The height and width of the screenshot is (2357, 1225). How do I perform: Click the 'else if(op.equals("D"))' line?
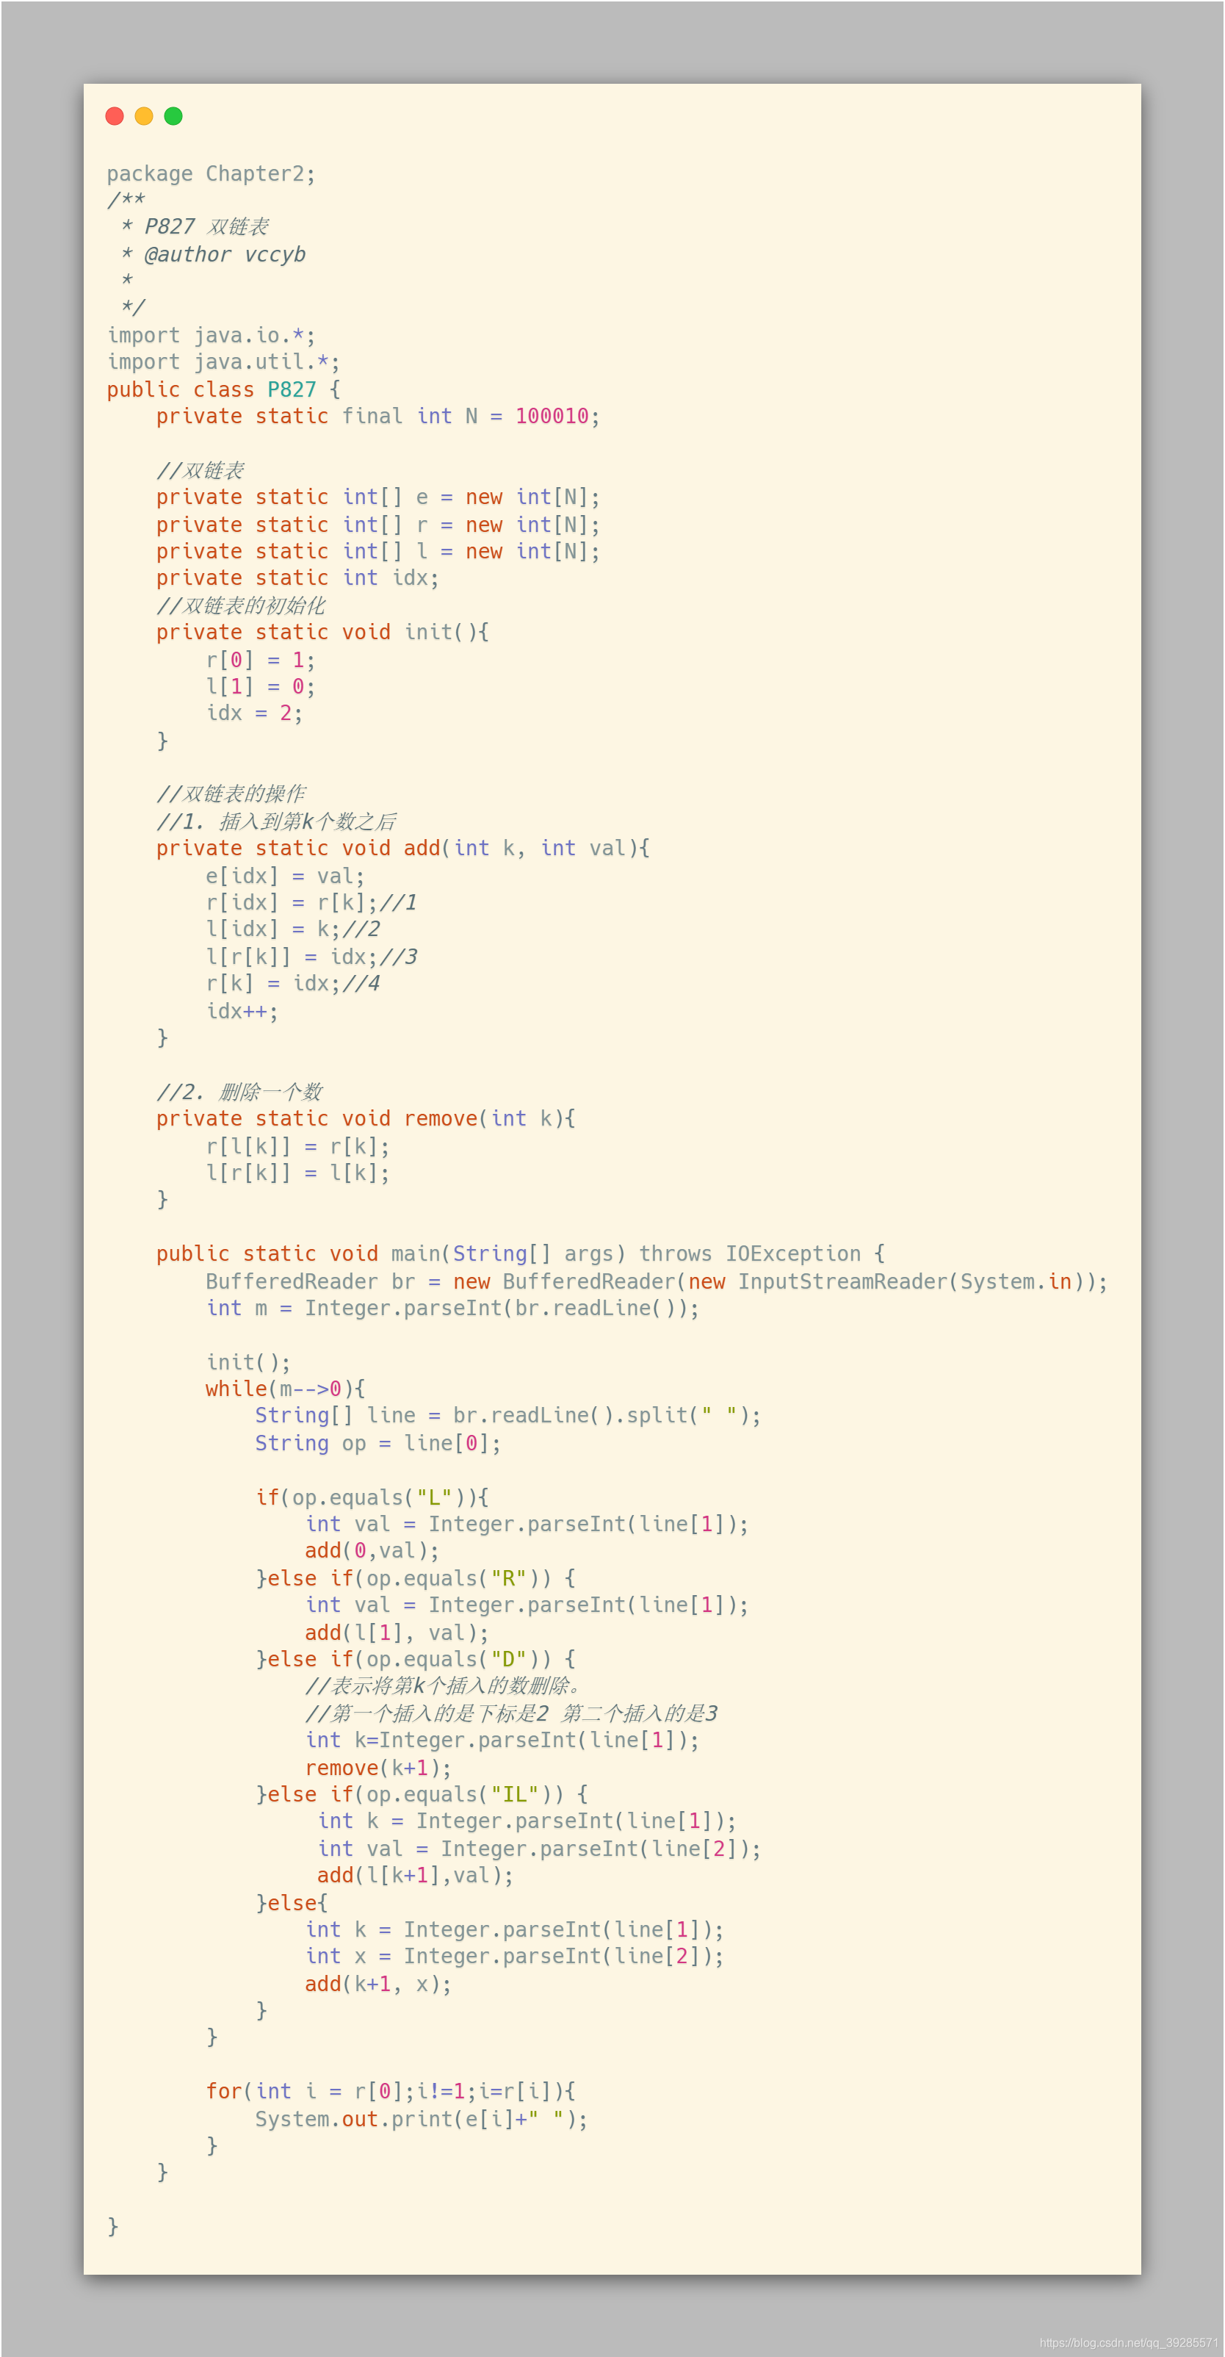click(x=416, y=1659)
